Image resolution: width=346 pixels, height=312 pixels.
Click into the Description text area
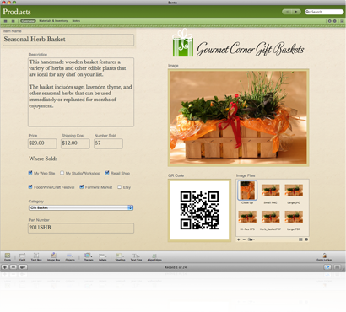pyautogui.click(x=81, y=92)
